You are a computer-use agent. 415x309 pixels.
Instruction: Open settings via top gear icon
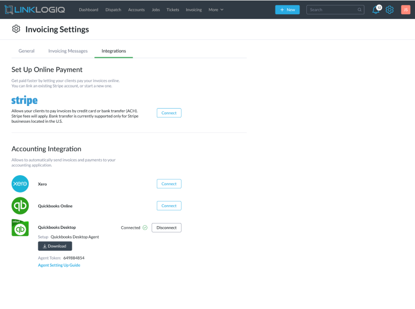pos(390,10)
